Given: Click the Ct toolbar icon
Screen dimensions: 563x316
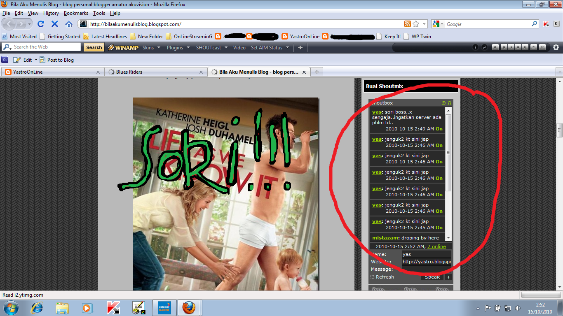Looking at the screenshot, I should pyautogui.click(x=5, y=60).
